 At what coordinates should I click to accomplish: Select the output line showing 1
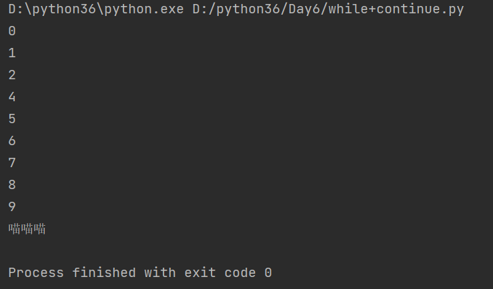(x=12, y=53)
